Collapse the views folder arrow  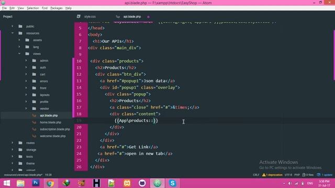[19, 53]
